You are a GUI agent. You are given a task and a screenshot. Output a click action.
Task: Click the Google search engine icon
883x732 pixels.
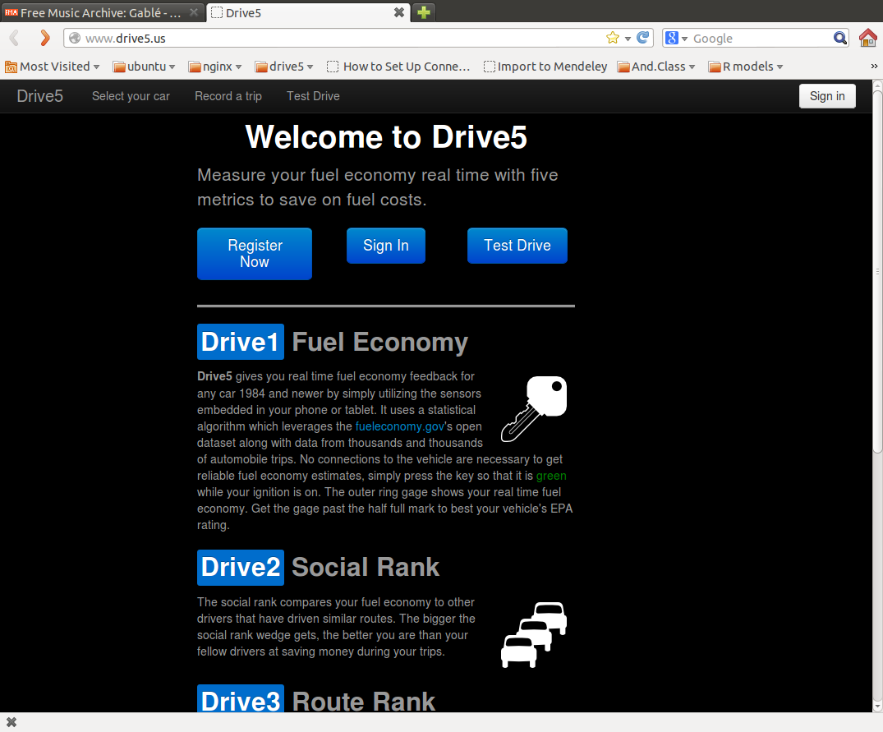click(671, 38)
